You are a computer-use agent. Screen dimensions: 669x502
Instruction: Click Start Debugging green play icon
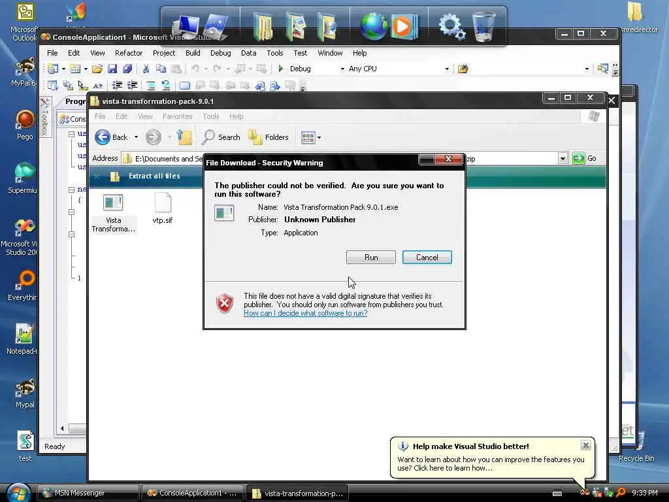pyautogui.click(x=281, y=68)
